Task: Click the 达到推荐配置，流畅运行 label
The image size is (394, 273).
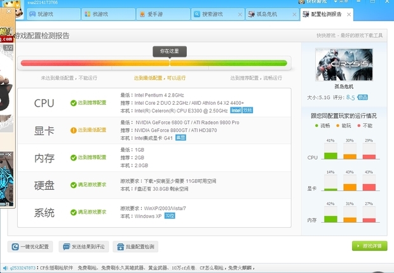Action: click(256, 78)
